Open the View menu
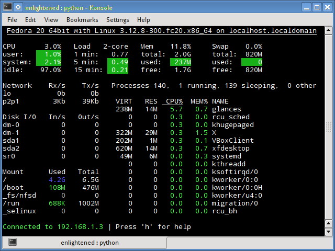Screen dimensions: 335x251 tap(51, 20)
